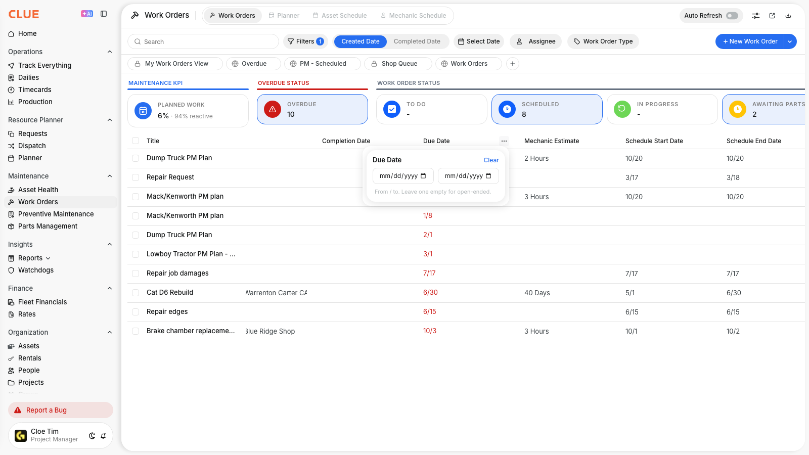Select the Completed Date option
Viewport: 809px width, 455px height.
click(417, 41)
